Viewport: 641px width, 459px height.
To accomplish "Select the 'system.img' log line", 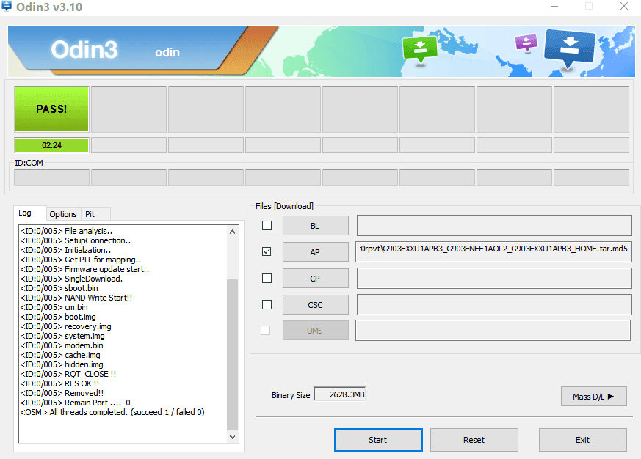I will [62, 336].
